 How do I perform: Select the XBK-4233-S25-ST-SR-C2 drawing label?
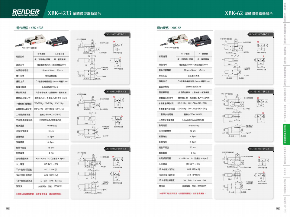[x=116, y=149]
